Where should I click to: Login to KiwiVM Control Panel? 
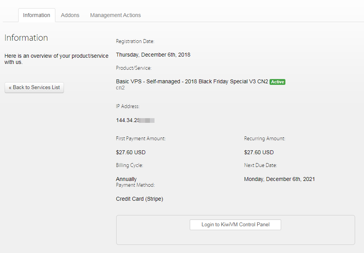235,225
